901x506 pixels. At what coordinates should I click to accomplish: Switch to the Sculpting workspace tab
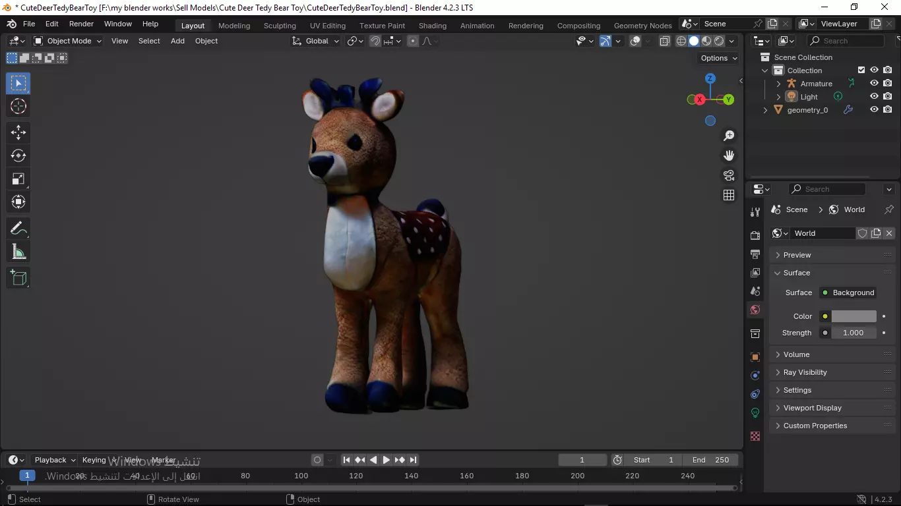coord(280,26)
